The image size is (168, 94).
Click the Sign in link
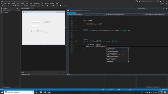coord(162,4)
